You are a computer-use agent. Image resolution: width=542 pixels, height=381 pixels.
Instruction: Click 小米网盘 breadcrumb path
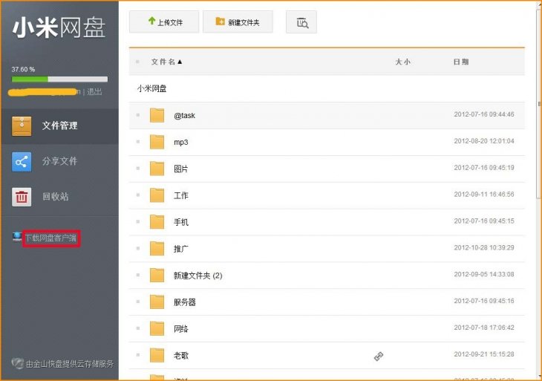tap(151, 88)
